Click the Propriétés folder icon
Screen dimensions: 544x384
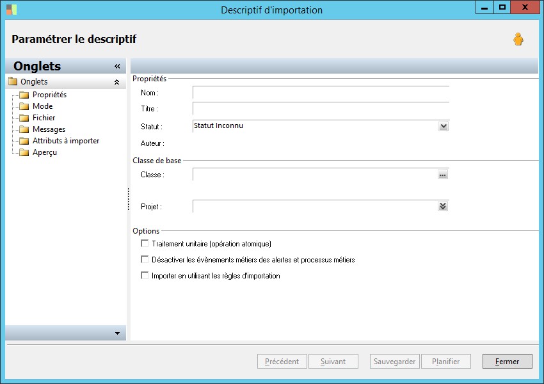(x=24, y=95)
